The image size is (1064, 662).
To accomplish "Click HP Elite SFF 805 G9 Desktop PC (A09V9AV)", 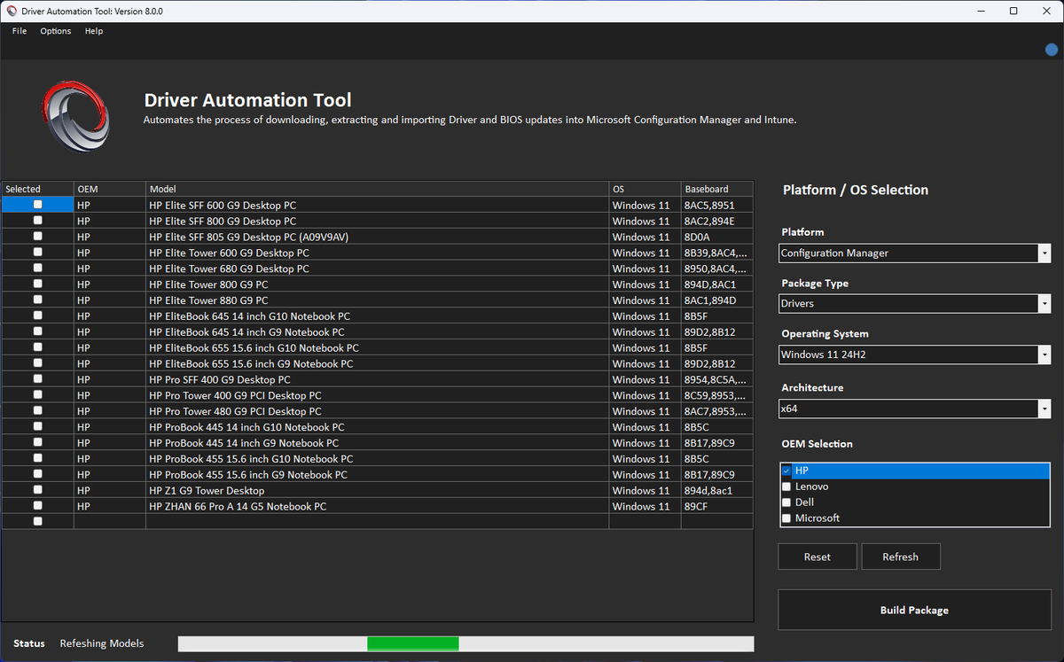I will click(249, 237).
